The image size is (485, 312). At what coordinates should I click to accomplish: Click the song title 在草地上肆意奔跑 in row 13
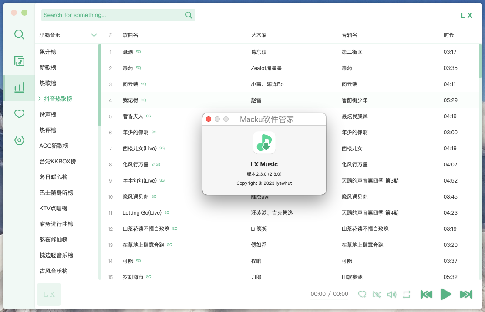(143, 245)
